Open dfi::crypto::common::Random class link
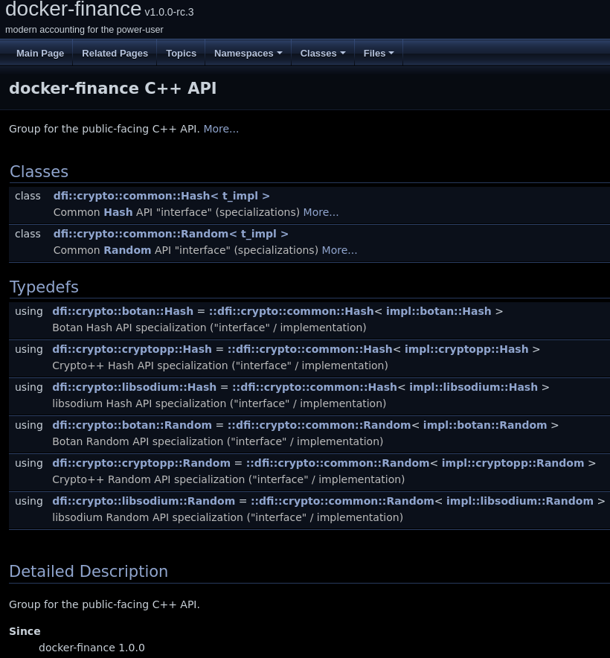This screenshot has width=610, height=658. (x=170, y=234)
